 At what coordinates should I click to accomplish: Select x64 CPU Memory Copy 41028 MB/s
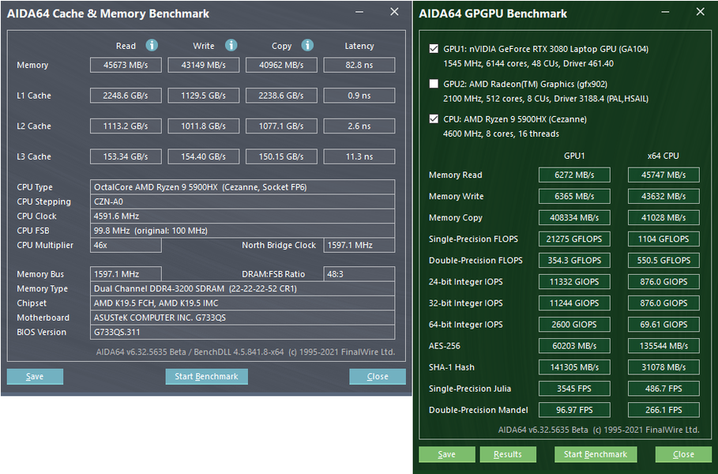[663, 217]
